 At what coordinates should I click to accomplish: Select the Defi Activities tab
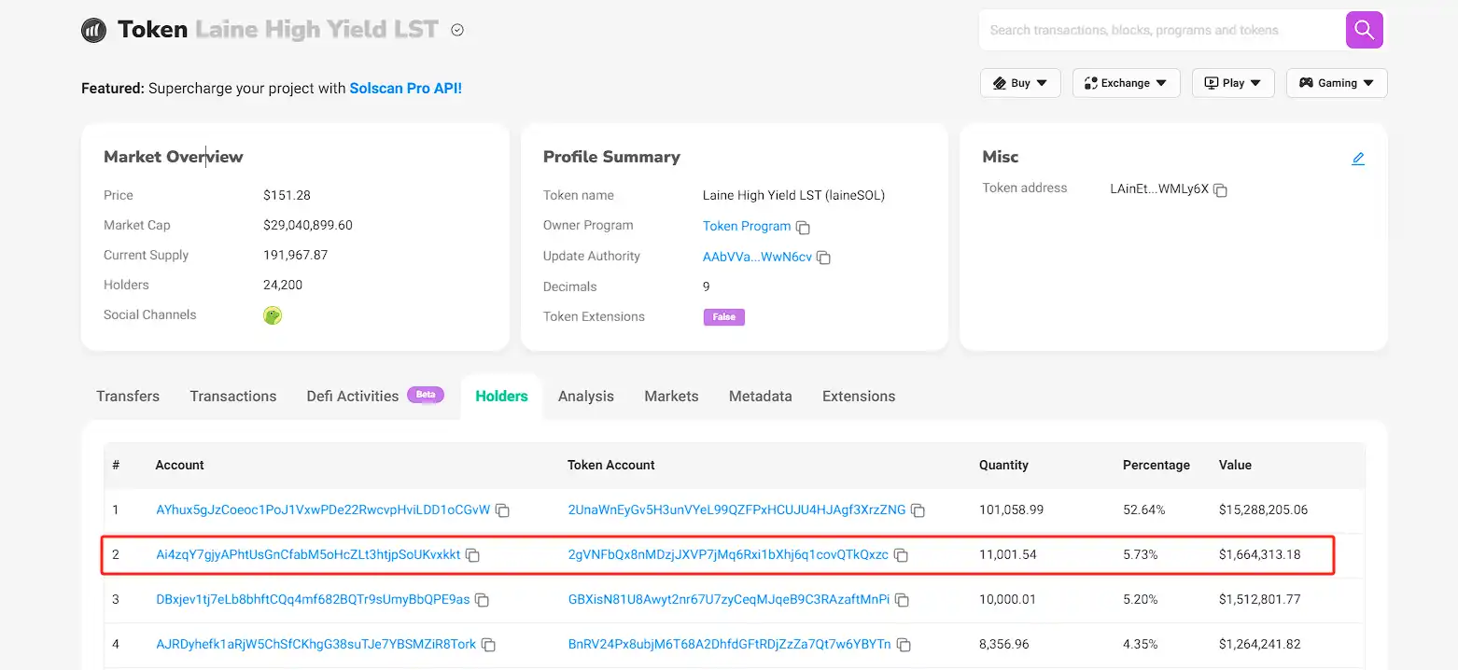point(353,397)
